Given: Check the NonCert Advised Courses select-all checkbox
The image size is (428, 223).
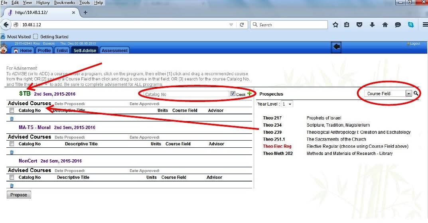Looking at the screenshot, I should [x=12, y=177].
